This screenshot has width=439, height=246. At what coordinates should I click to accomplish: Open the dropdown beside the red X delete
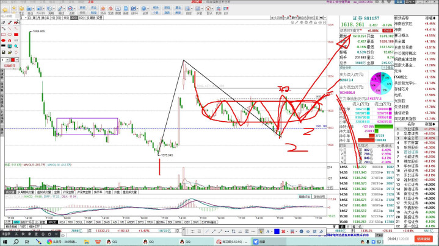pos(288,231)
